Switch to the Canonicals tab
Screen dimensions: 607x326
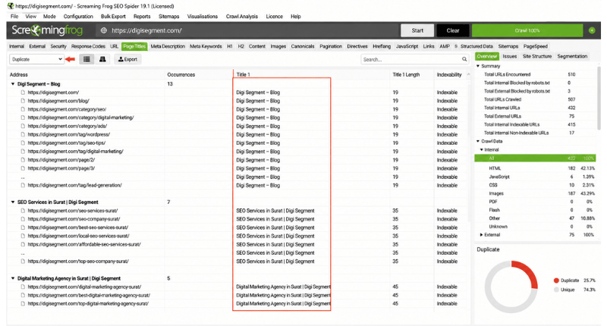303,46
